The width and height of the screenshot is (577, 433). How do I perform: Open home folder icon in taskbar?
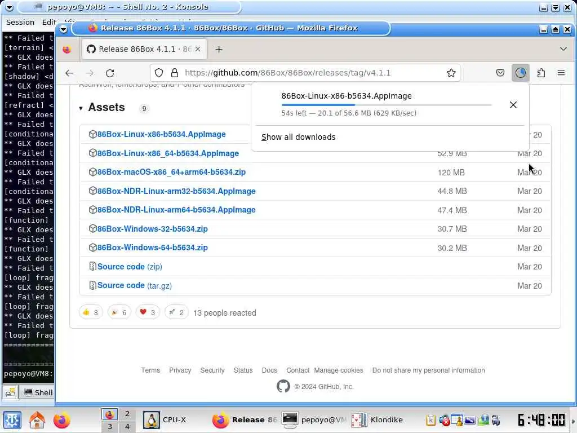[x=37, y=419]
